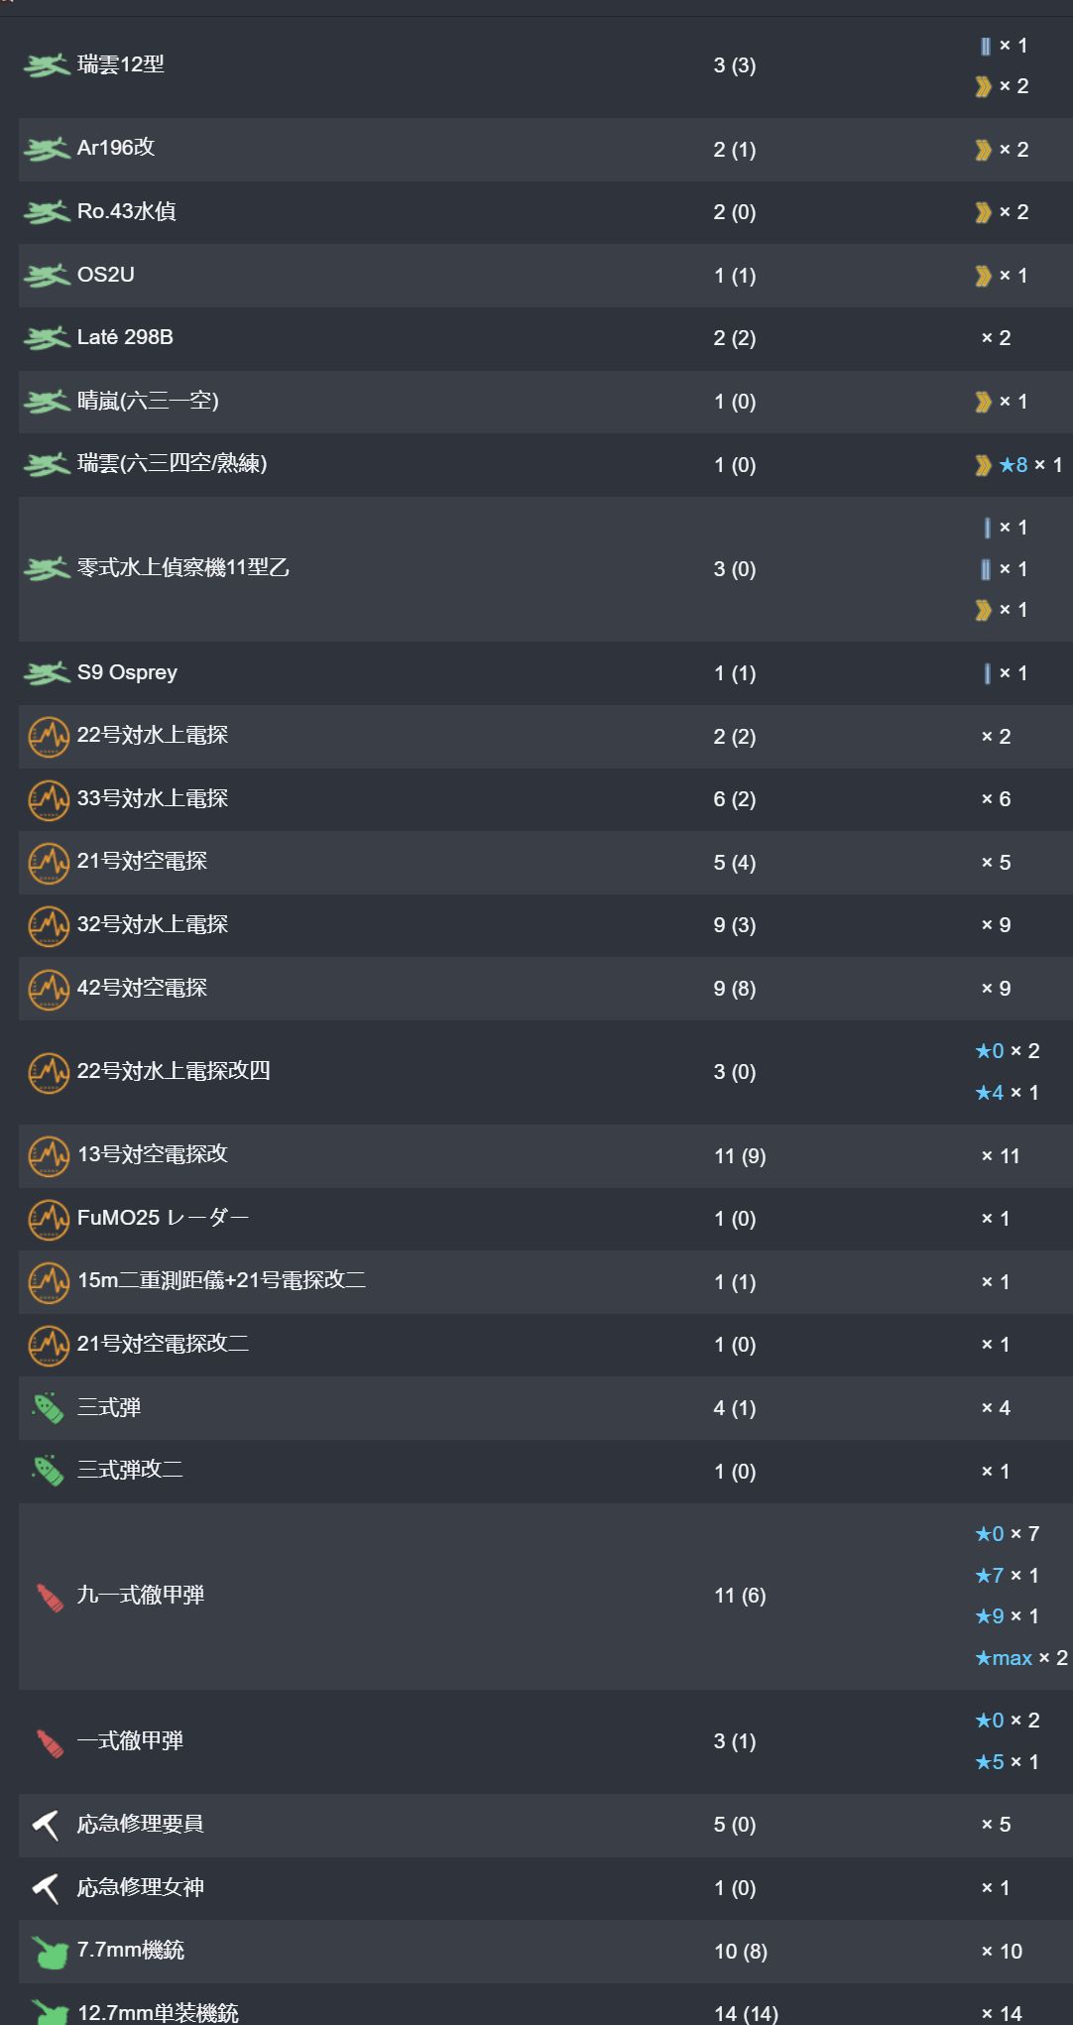Viewport: 1073px width, 2025px height.
Task: Select the 零式水上偵察機11型乙 equipment name
Action: click(183, 567)
